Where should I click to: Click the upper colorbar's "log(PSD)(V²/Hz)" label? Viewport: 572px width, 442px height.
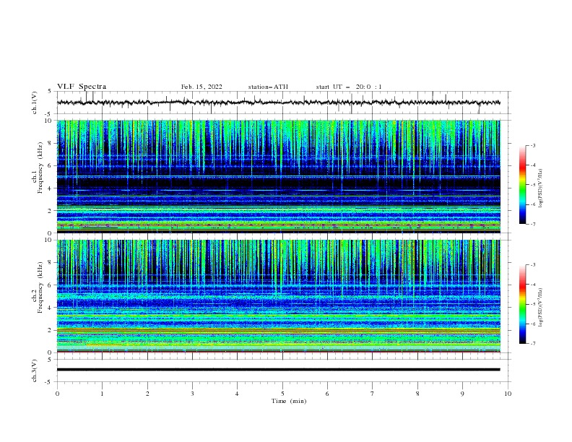click(540, 188)
